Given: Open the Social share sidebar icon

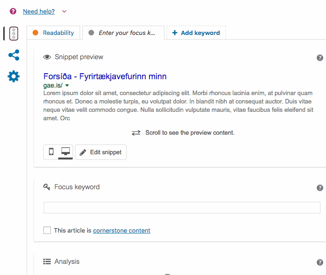Looking at the screenshot, I should click(x=14, y=55).
